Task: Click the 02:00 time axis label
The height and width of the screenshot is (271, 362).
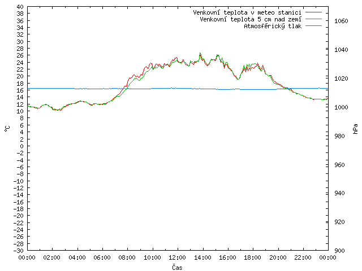Action: (x=52, y=257)
